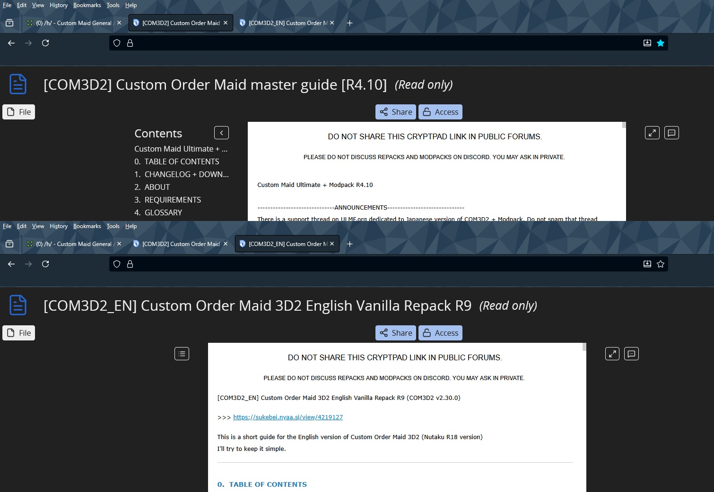Bookmark the page with the empty star in bottom window

pyautogui.click(x=661, y=264)
